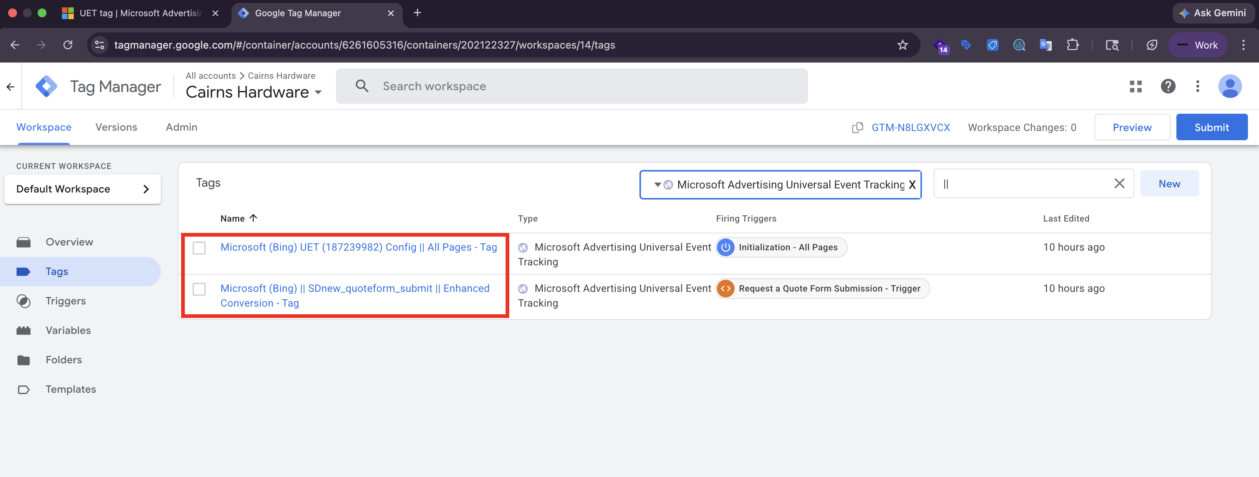Go back using the Tag Manager back arrow
This screenshot has height=477, width=1259.
(x=11, y=87)
